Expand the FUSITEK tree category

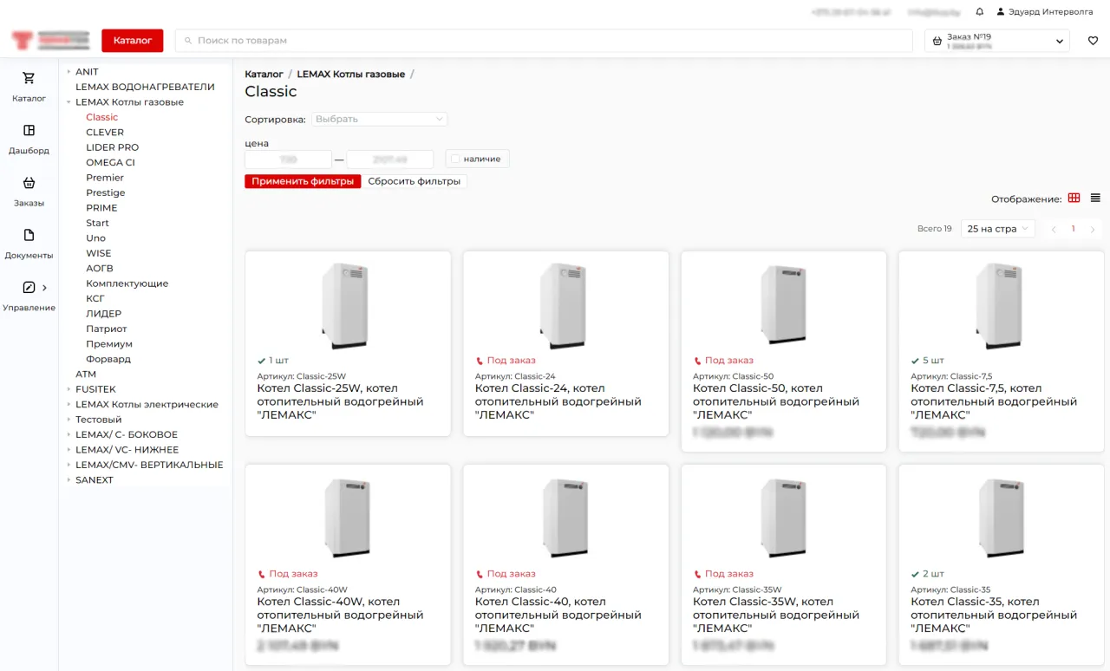tap(69, 389)
